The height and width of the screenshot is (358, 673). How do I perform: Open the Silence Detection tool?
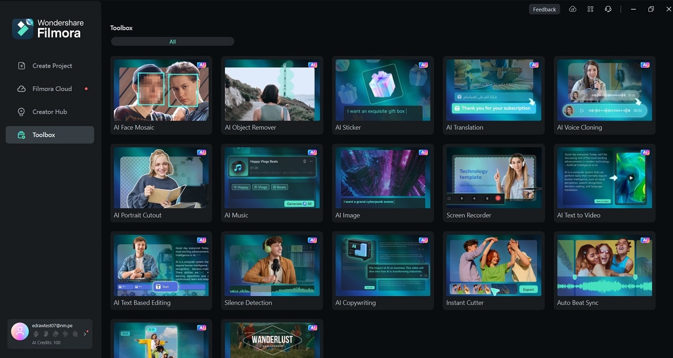pyautogui.click(x=272, y=271)
